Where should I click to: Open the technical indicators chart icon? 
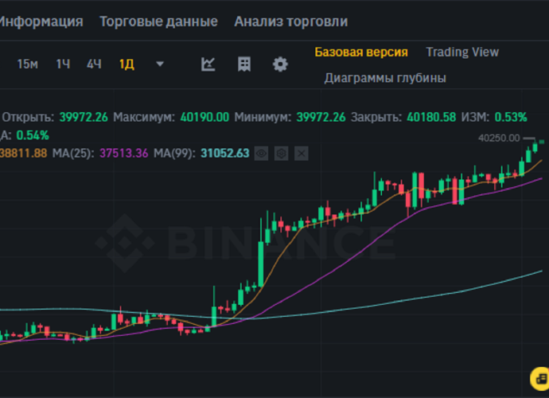click(208, 64)
